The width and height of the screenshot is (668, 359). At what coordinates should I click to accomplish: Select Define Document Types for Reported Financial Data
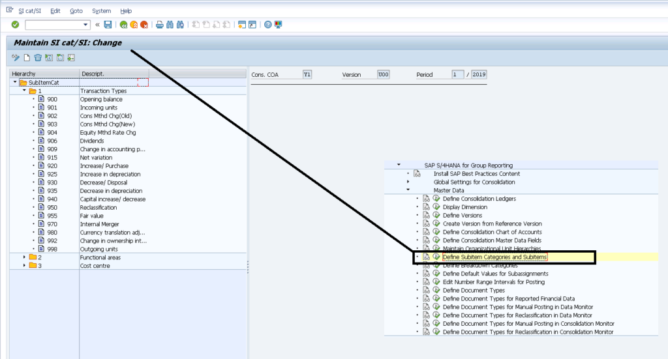(509, 298)
